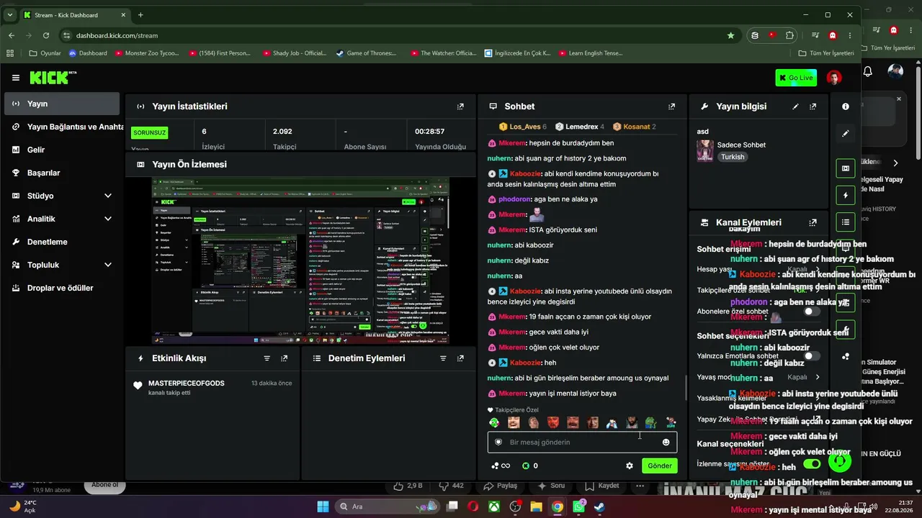This screenshot has width=922, height=518.
Task: Grab the chat panel scrollbar
Action: 686,388
